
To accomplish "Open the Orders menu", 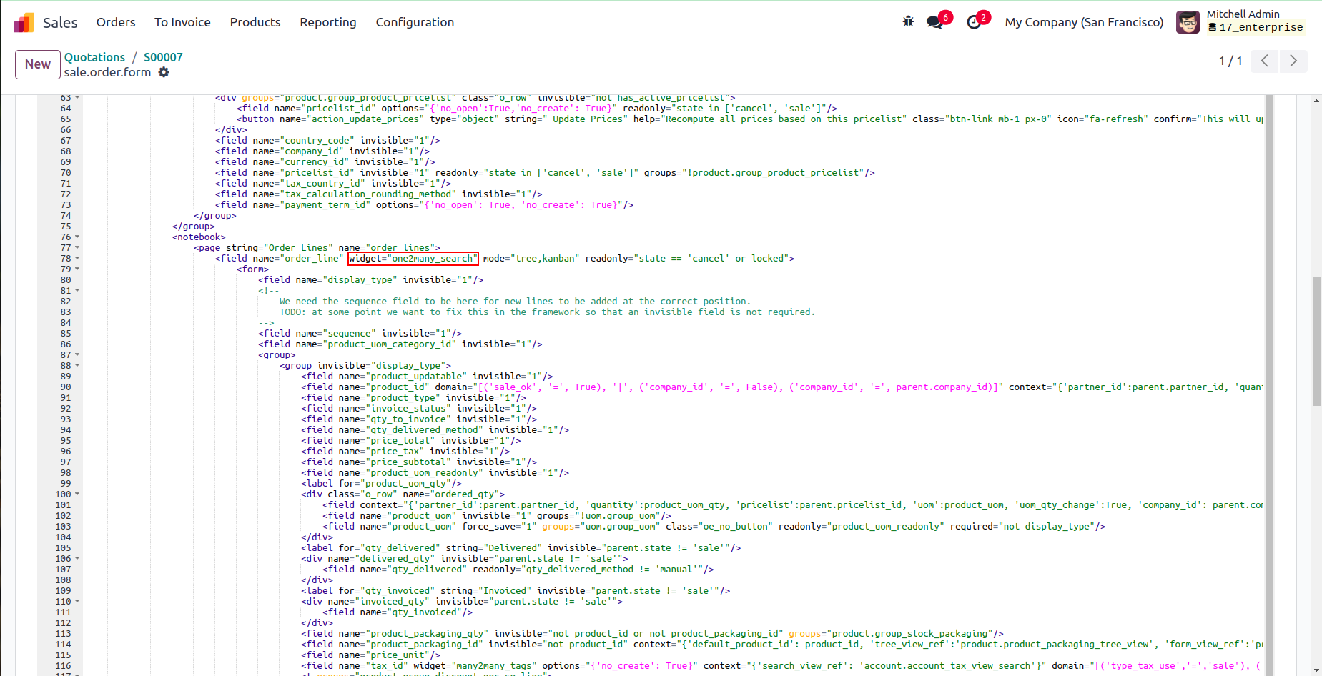I will click(x=116, y=22).
